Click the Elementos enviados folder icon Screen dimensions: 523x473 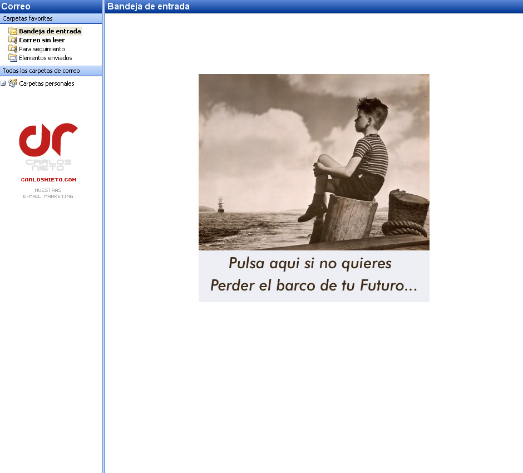coord(13,58)
